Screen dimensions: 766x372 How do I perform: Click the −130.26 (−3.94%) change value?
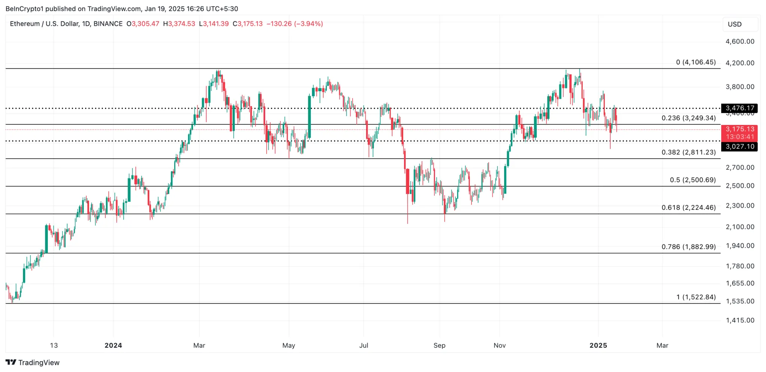coord(295,24)
